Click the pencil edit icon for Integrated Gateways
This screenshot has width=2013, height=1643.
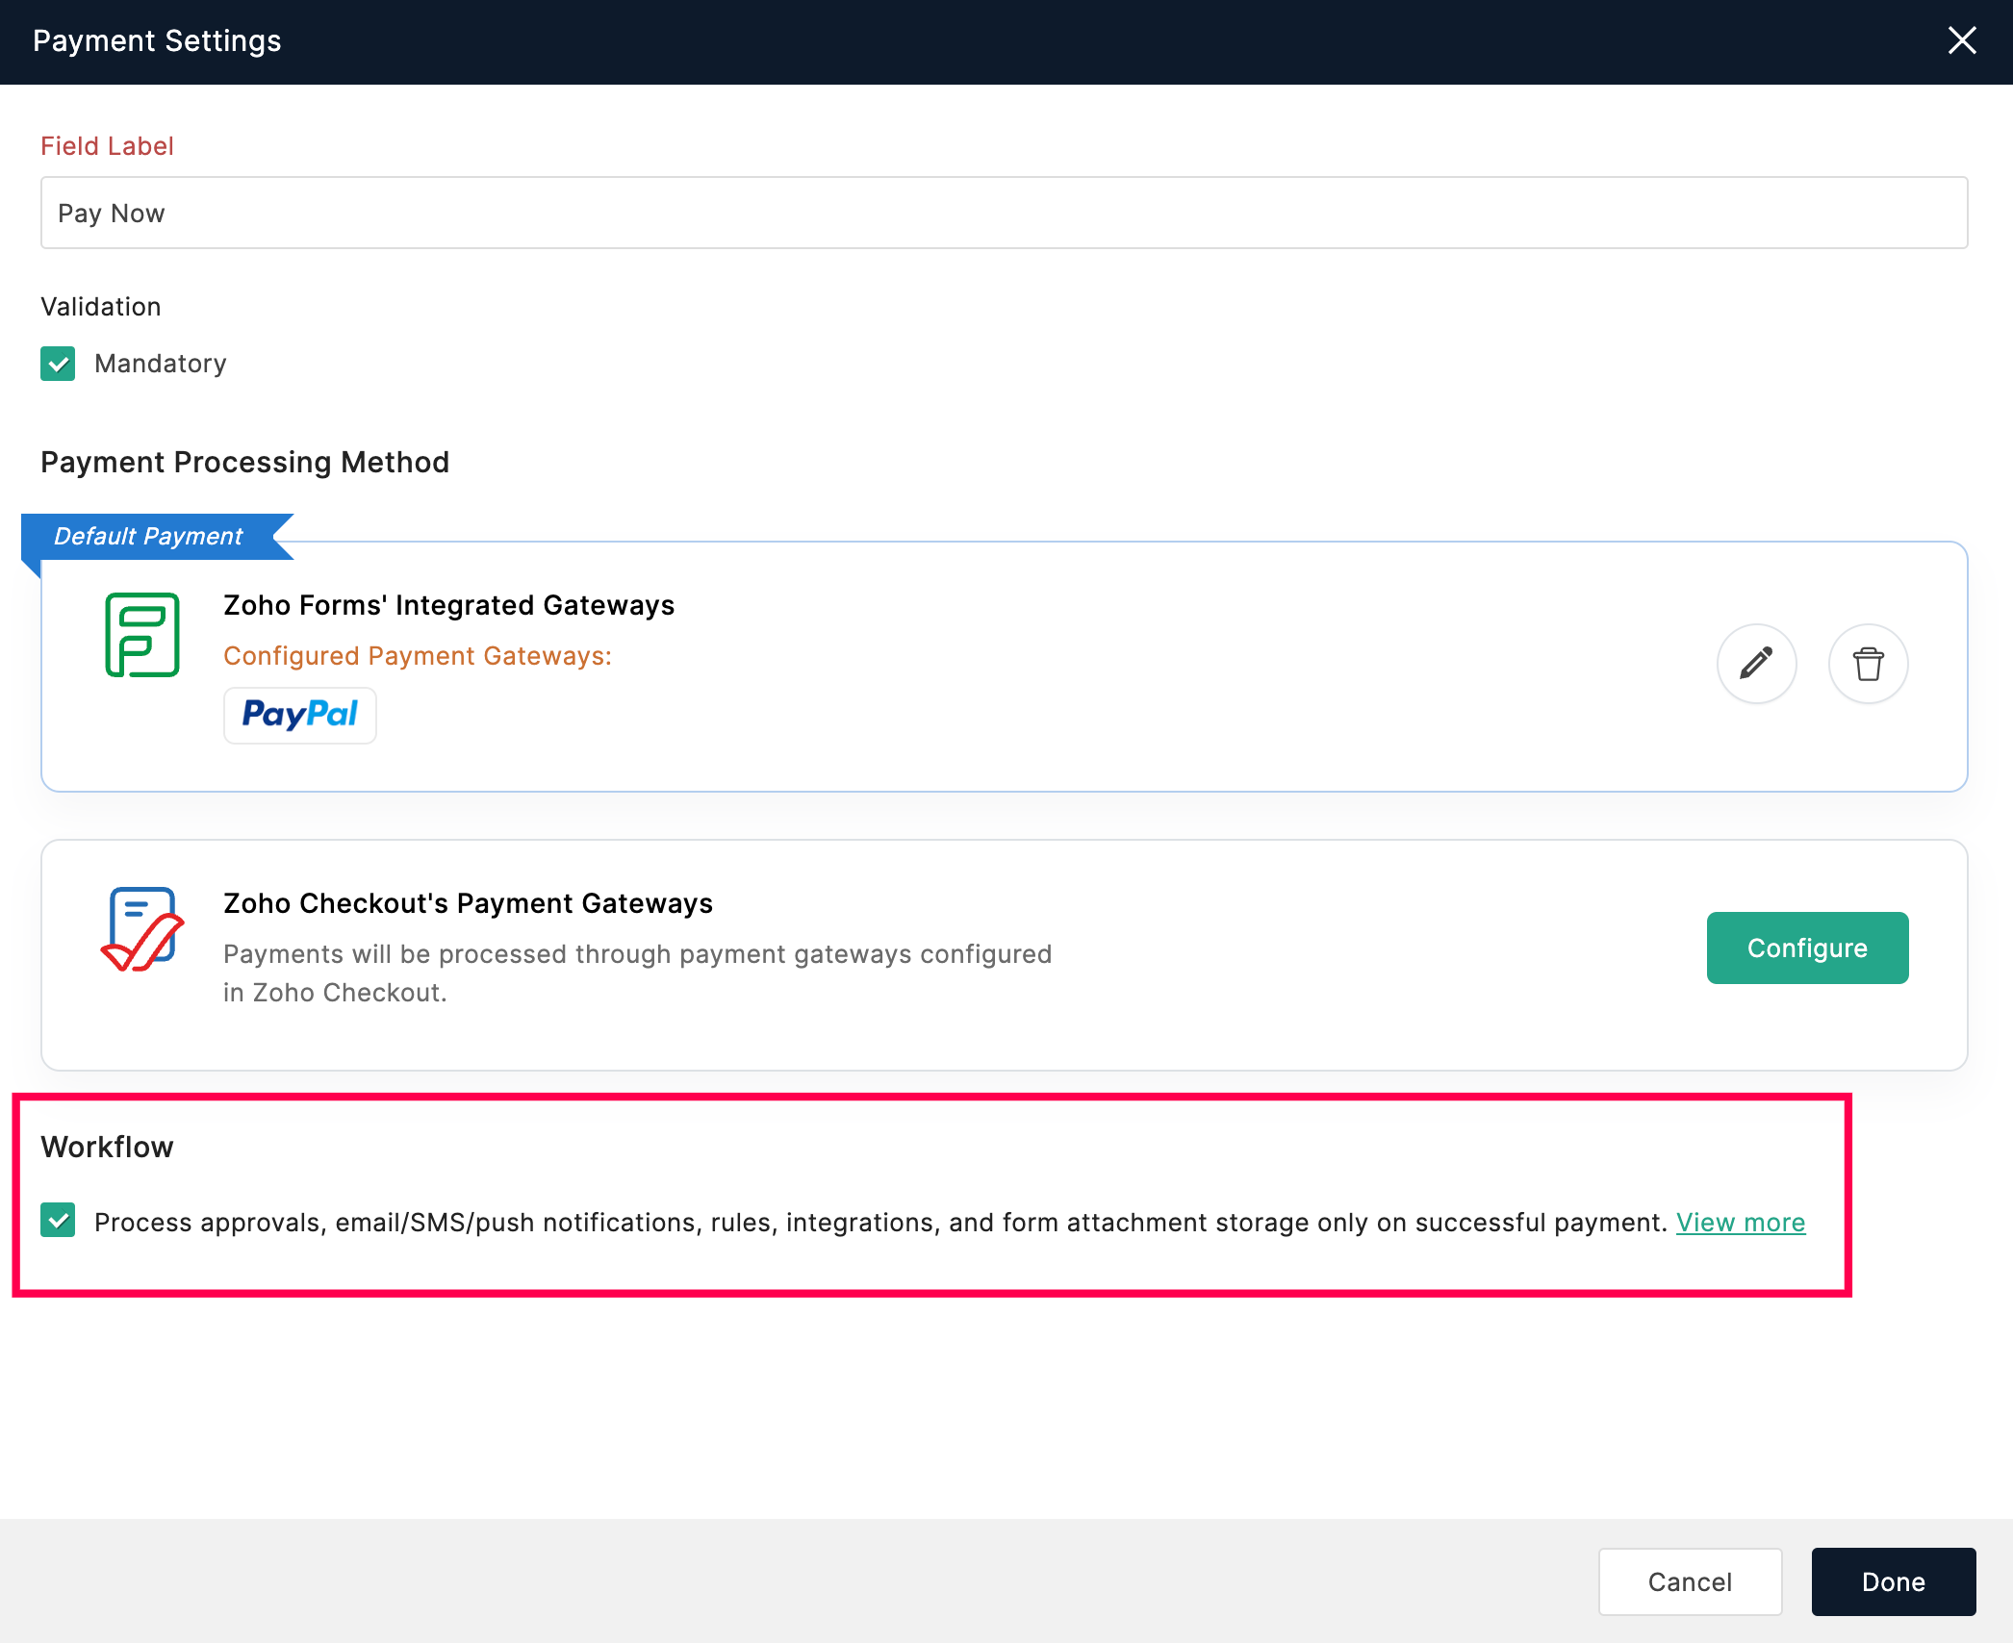click(1756, 664)
